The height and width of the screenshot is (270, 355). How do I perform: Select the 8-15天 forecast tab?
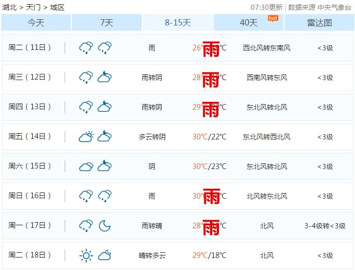coord(178,22)
